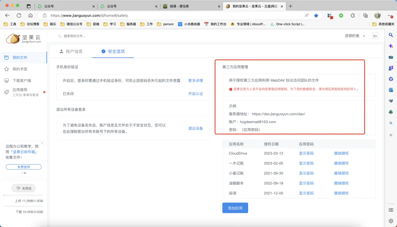Open a new browser tab

tap(290, 6)
